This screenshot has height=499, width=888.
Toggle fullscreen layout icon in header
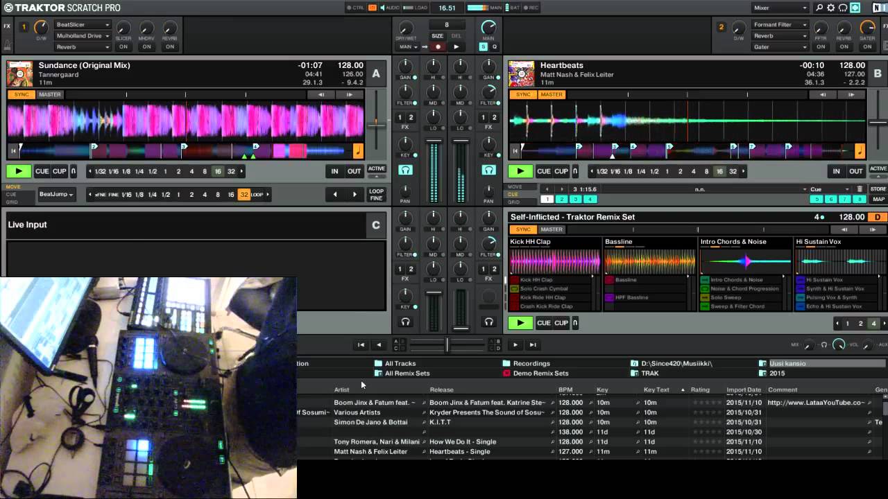[x=855, y=8]
